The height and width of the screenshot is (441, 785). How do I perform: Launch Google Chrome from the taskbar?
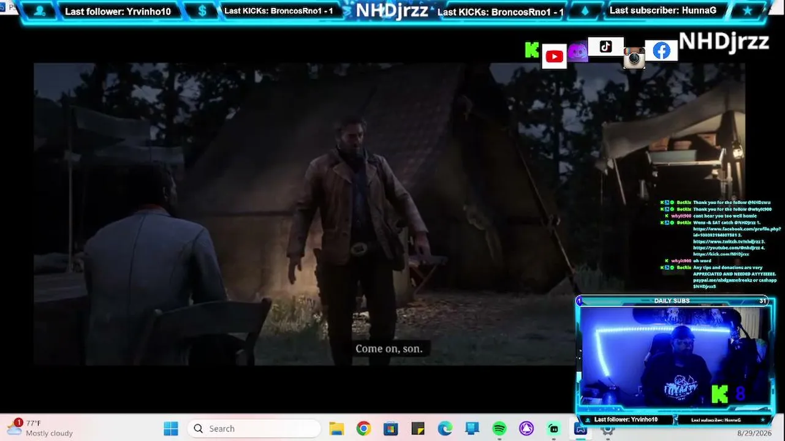[363, 429]
